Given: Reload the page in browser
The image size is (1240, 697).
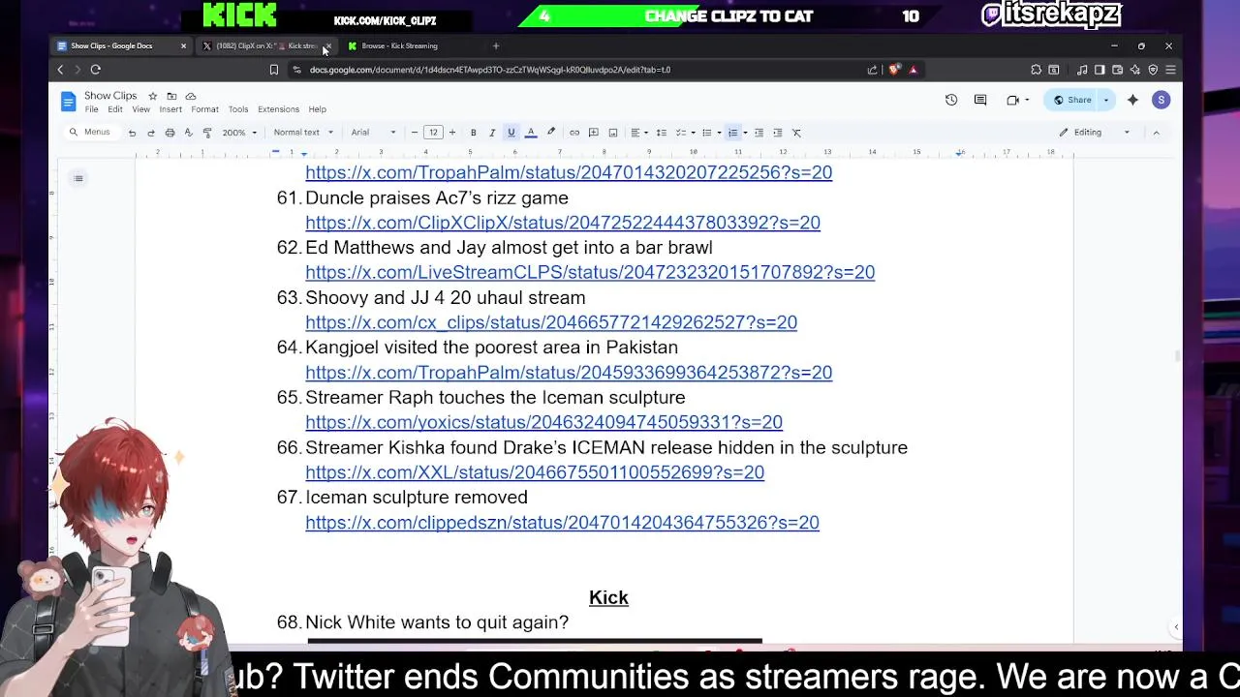Looking at the screenshot, I should pyautogui.click(x=95, y=70).
